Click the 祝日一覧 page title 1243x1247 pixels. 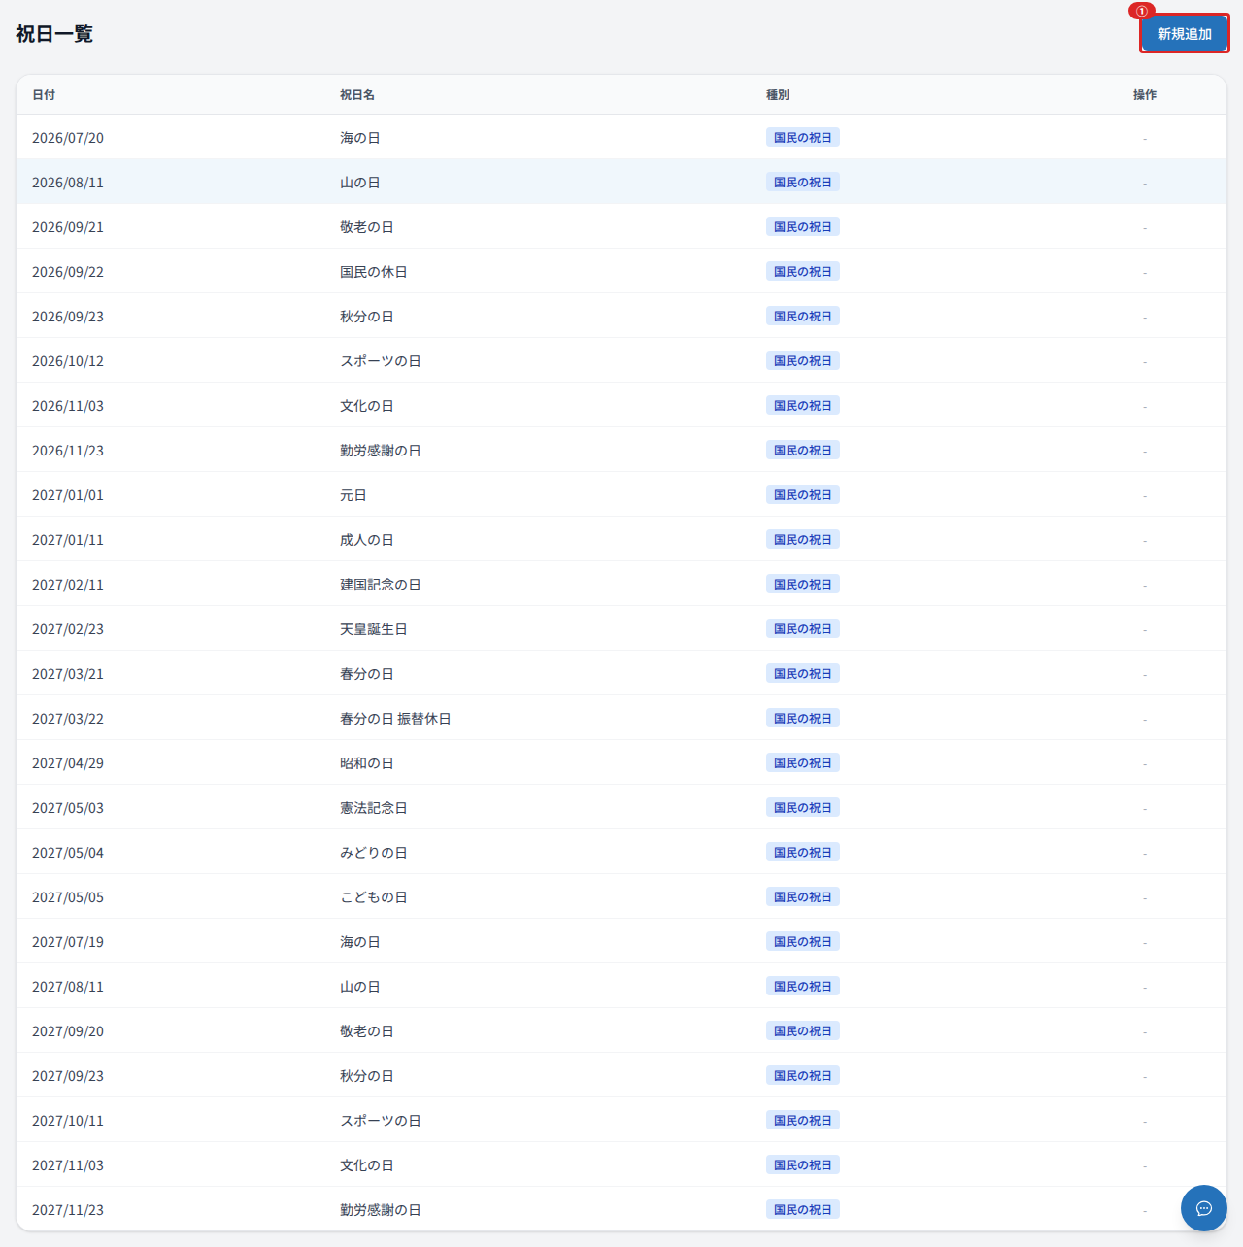54,34
